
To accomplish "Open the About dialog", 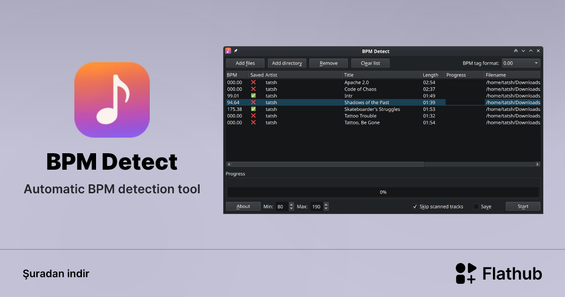I will [243, 206].
